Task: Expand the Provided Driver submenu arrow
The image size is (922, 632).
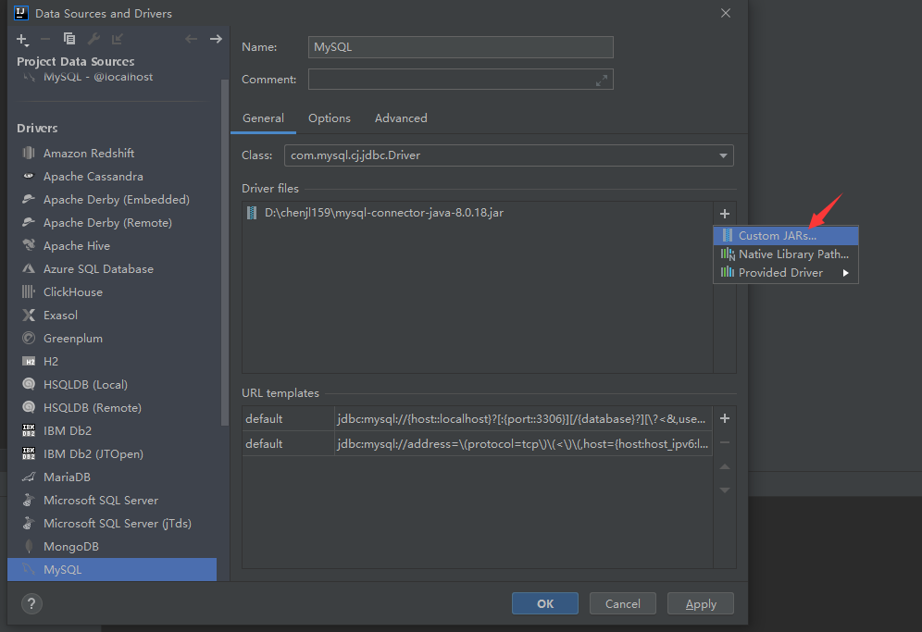Action: tap(845, 273)
